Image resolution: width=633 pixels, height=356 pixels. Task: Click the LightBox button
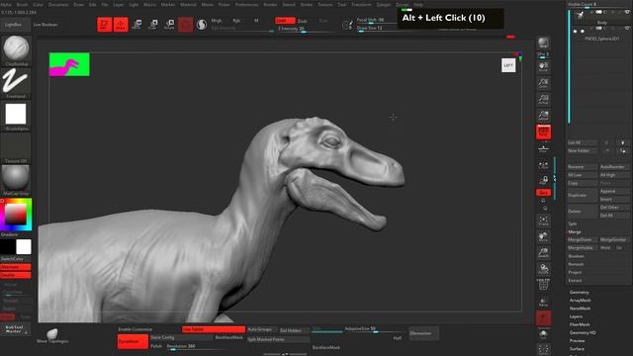point(16,25)
